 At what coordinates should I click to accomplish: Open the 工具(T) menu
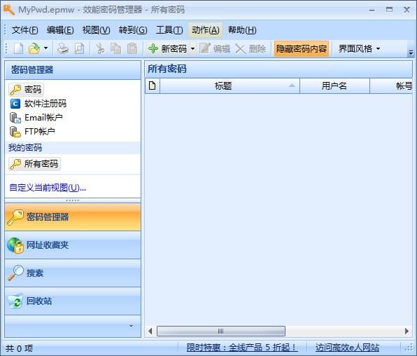click(x=169, y=30)
